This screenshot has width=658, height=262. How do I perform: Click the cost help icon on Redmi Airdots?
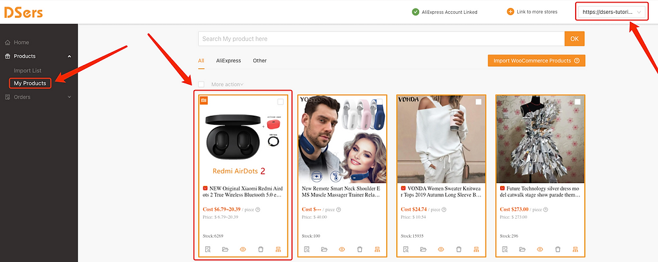258,209
